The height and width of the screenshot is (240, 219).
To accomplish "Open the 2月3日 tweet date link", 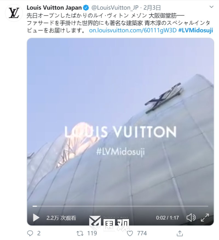I will [152, 8].
